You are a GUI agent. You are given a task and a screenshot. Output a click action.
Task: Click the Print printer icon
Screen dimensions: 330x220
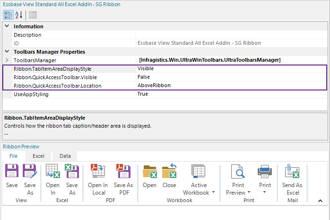265,171
